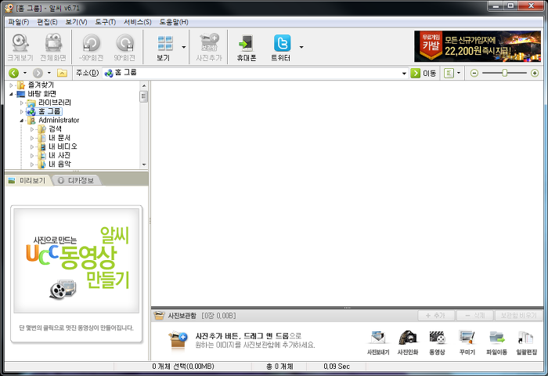Go back with green back arrow
This screenshot has width=548, height=376.
coord(13,73)
